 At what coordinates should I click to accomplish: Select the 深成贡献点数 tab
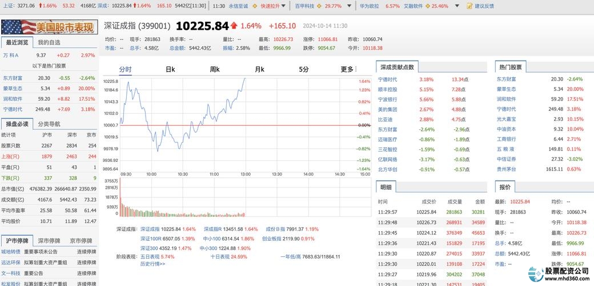(x=397, y=67)
